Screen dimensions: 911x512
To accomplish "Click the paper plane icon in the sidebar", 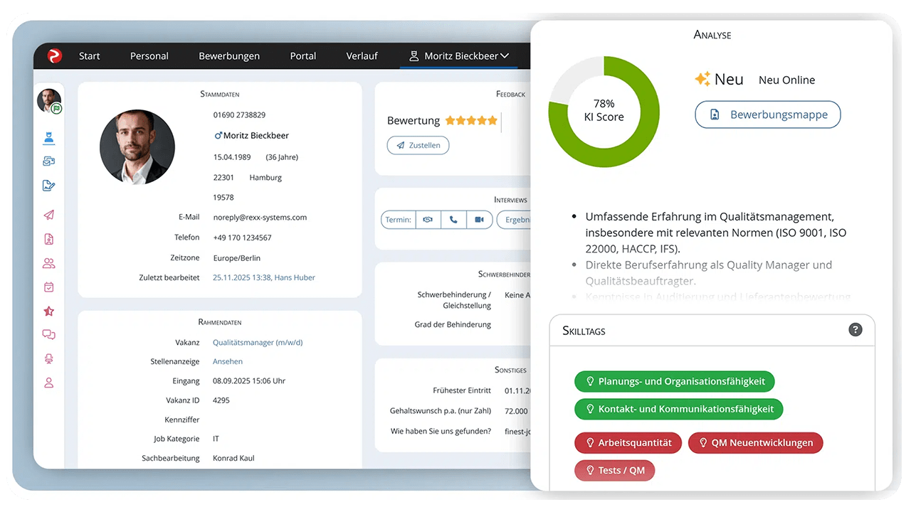I will click(49, 215).
